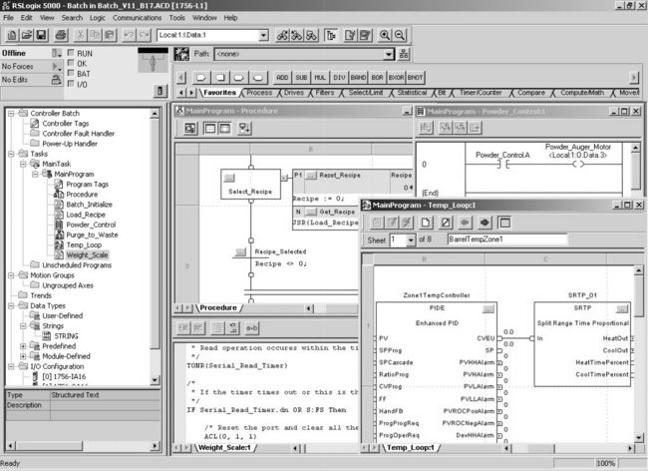
Task: Collapse the Tasks tree node
Action: pos(11,154)
